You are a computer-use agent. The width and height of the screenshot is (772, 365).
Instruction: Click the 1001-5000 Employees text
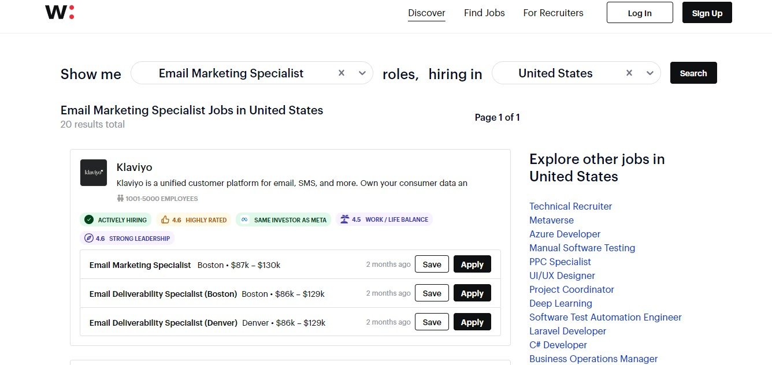pyautogui.click(x=162, y=199)
